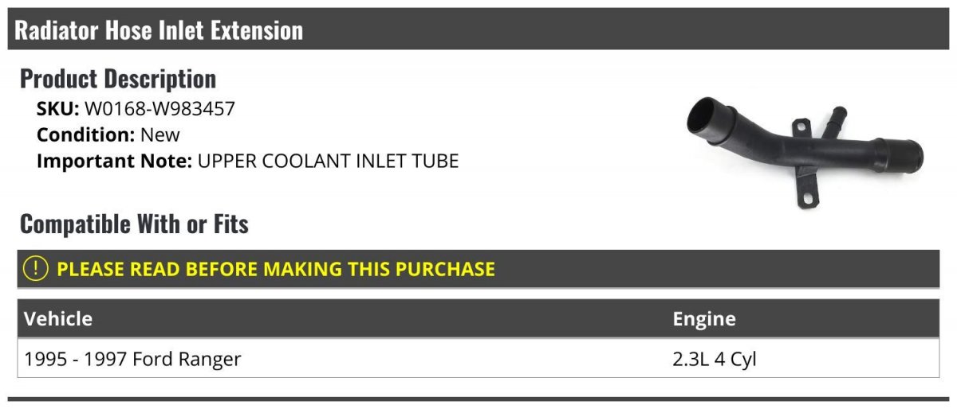Screen dimensions: 957x409
Task: Click the small nipple fitting on hose photo
Action: [837, 115]
